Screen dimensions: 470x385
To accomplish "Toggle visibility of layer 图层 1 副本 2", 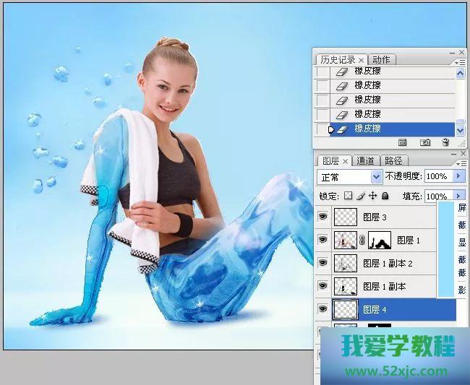I will coord(323,263).
